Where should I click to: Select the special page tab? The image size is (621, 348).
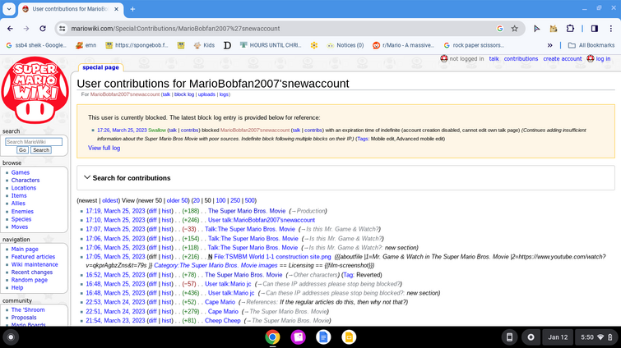(x=100, y=67)
